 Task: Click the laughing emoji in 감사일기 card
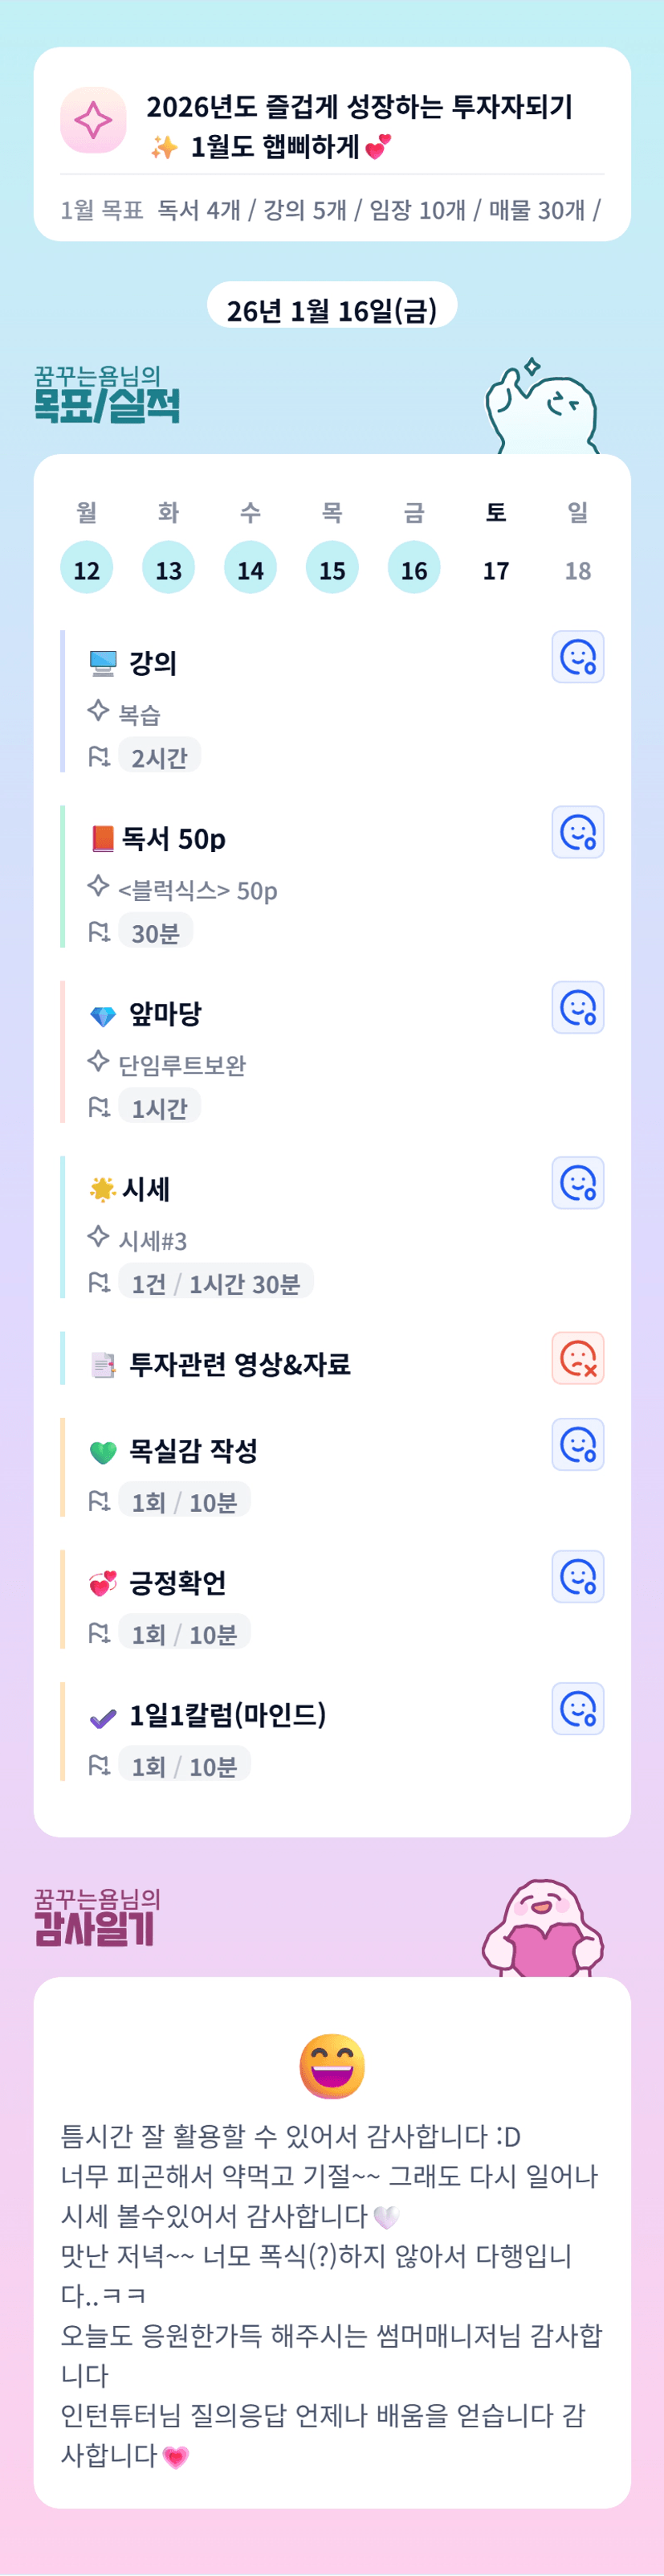[332, 2065]
